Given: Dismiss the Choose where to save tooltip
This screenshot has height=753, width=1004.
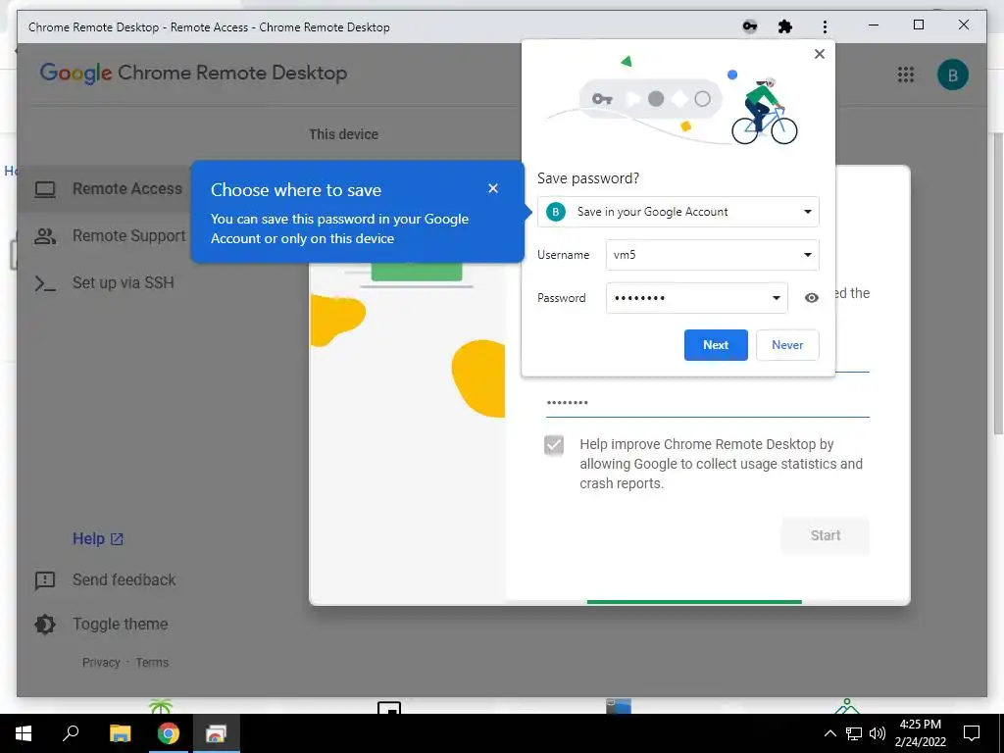Looking at the screenshot, I should coord(492,188).
